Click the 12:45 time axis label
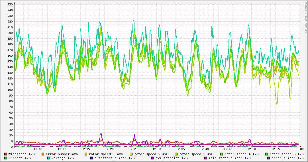This screenshot has width=308, height=162. pyautogui.click(x=228, y=149)
